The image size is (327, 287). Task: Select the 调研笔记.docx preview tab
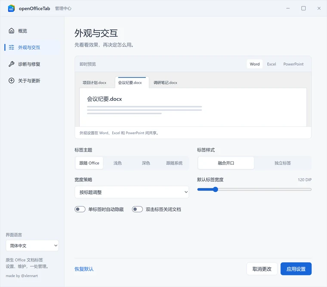coord(165,83)
